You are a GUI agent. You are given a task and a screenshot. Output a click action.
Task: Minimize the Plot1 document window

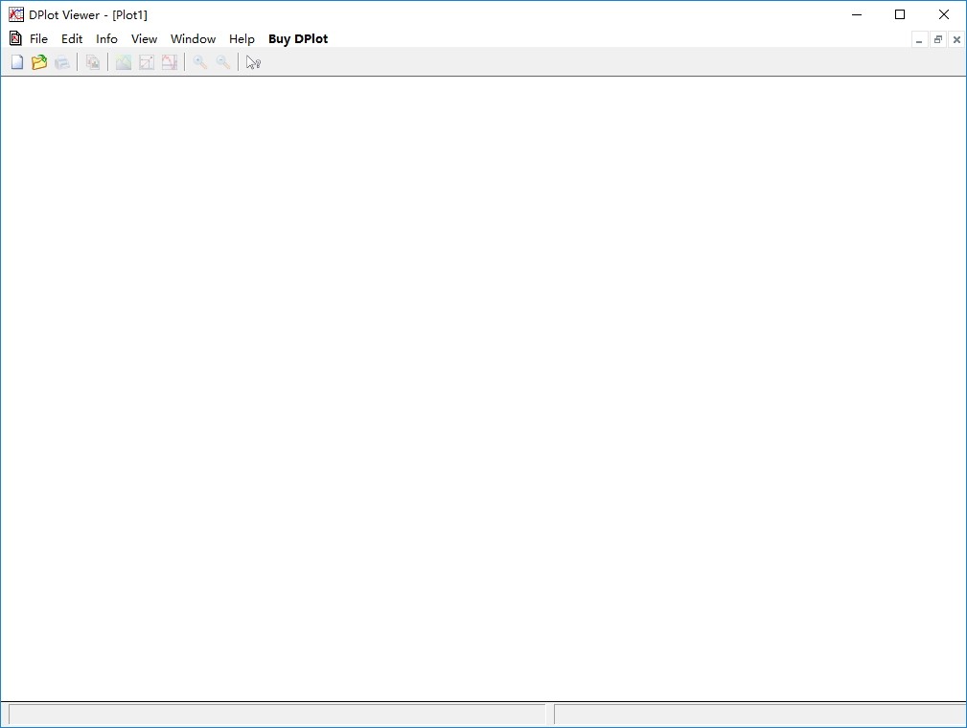919,39
